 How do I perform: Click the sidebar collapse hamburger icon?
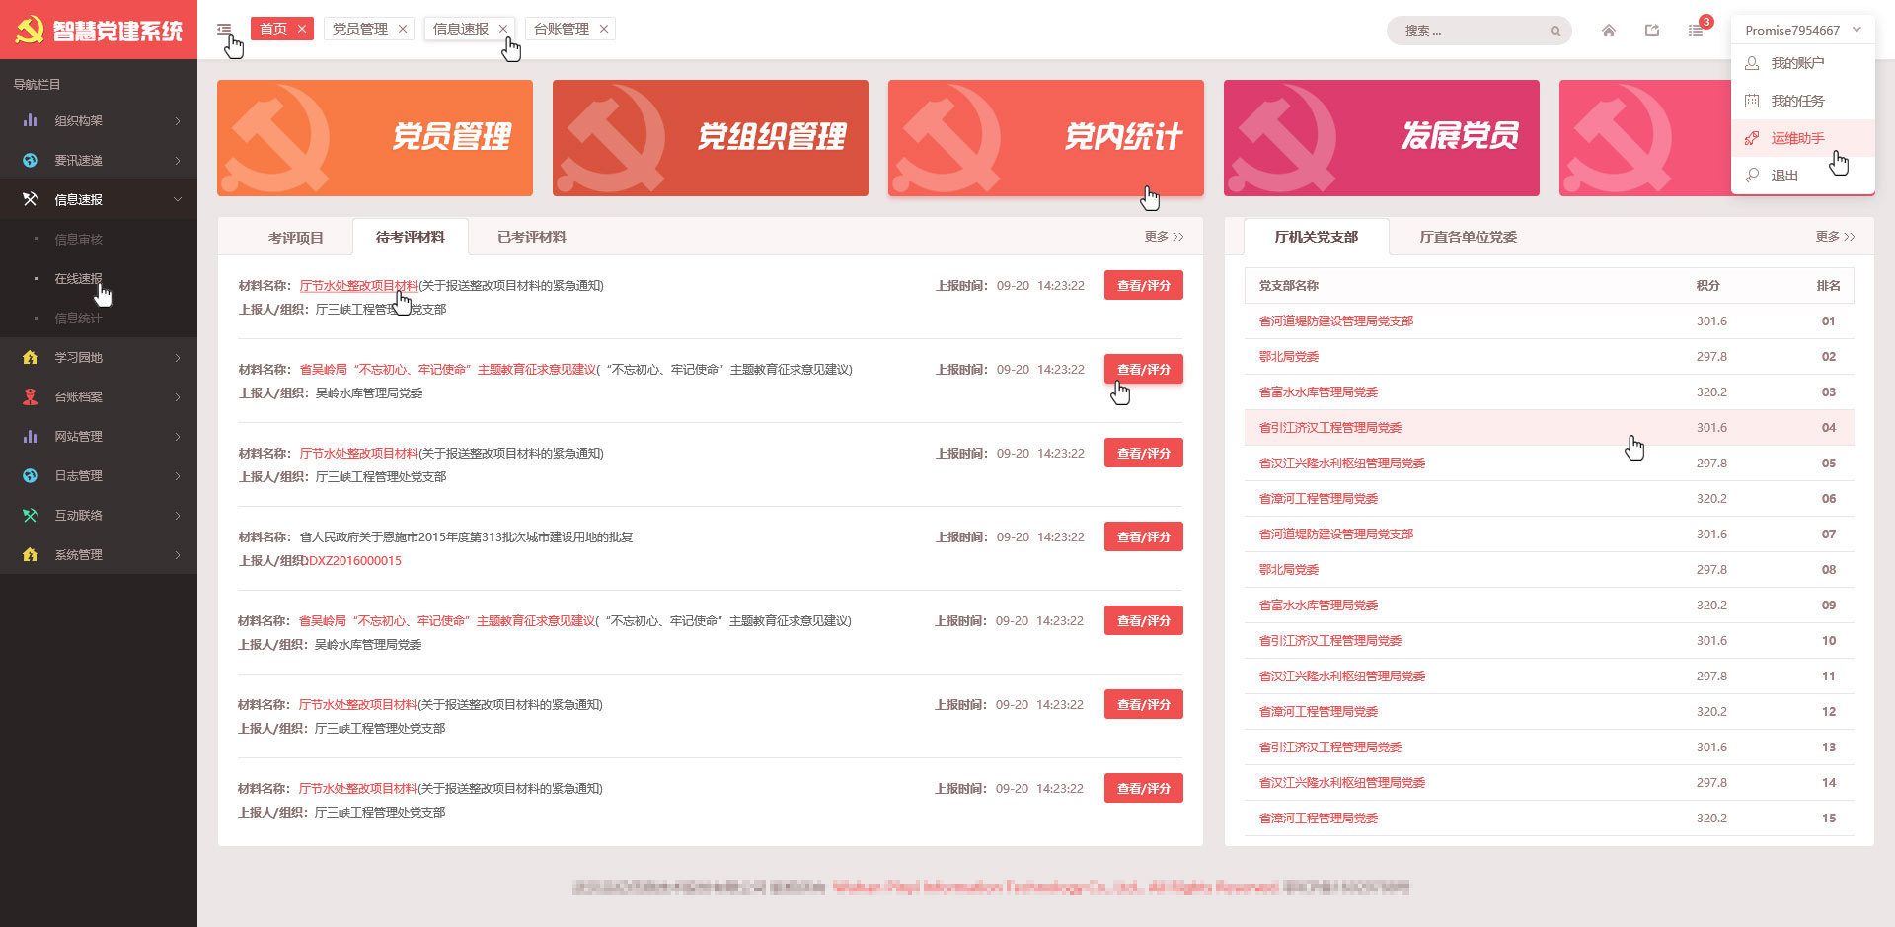224,30
